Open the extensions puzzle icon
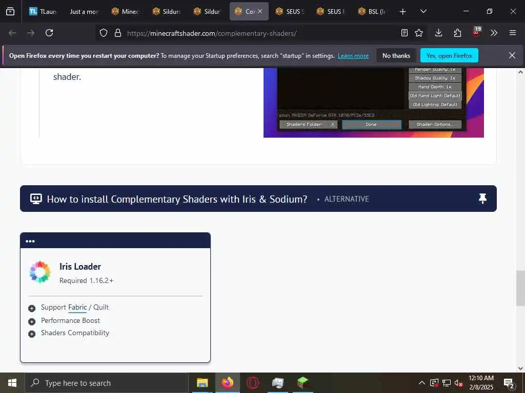 coord(457,33)
